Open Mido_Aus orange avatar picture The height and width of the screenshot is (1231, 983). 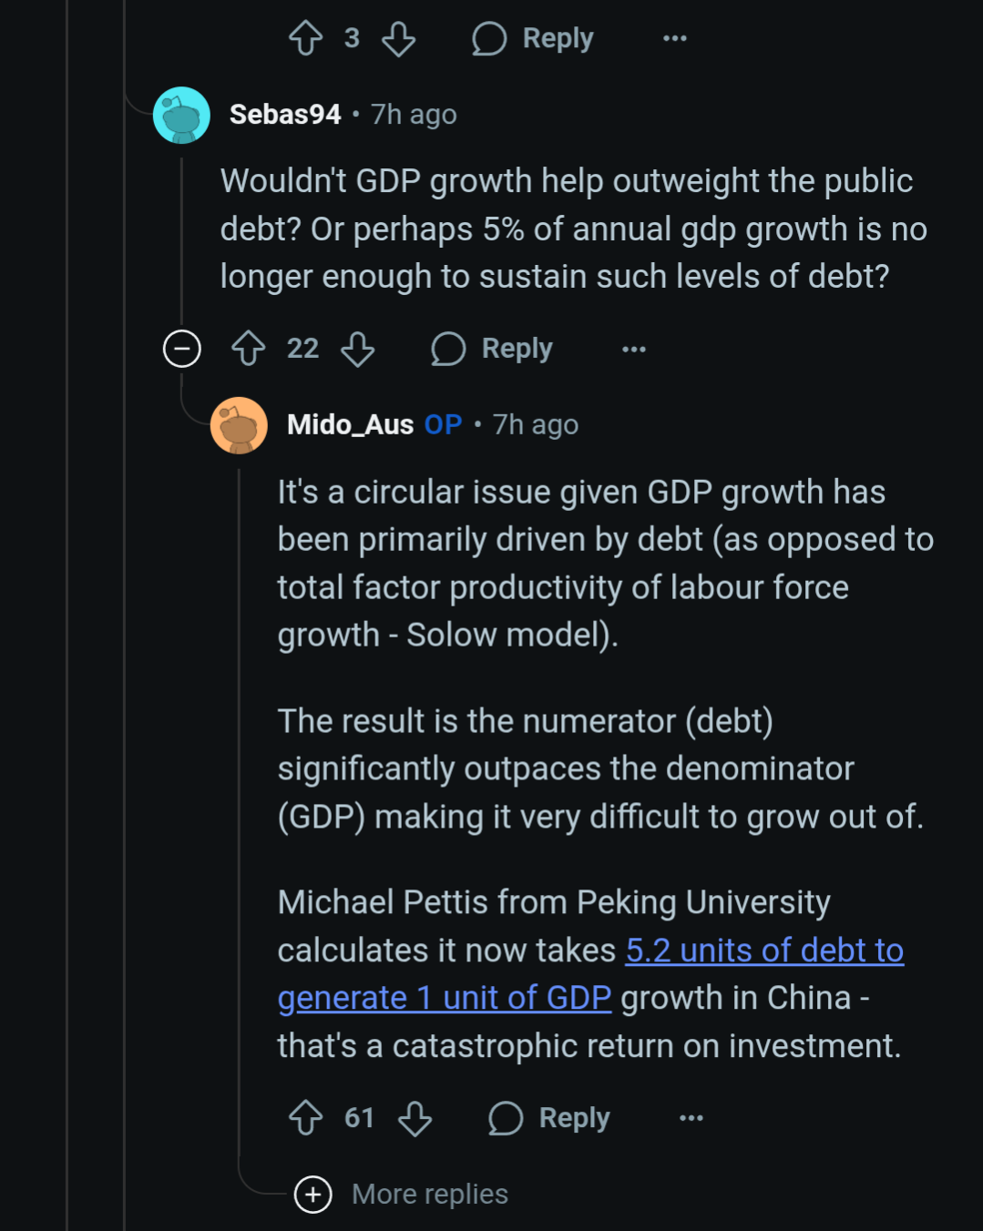click(239, 425)
